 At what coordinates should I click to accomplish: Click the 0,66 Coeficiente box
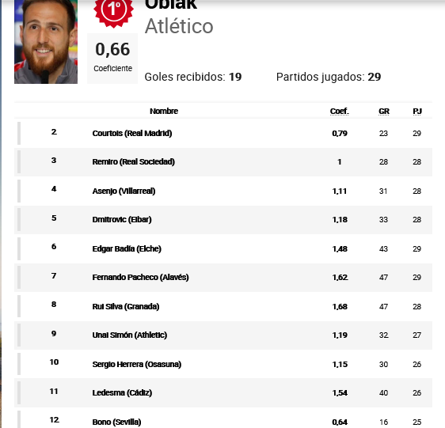click(x=112, y=59)
